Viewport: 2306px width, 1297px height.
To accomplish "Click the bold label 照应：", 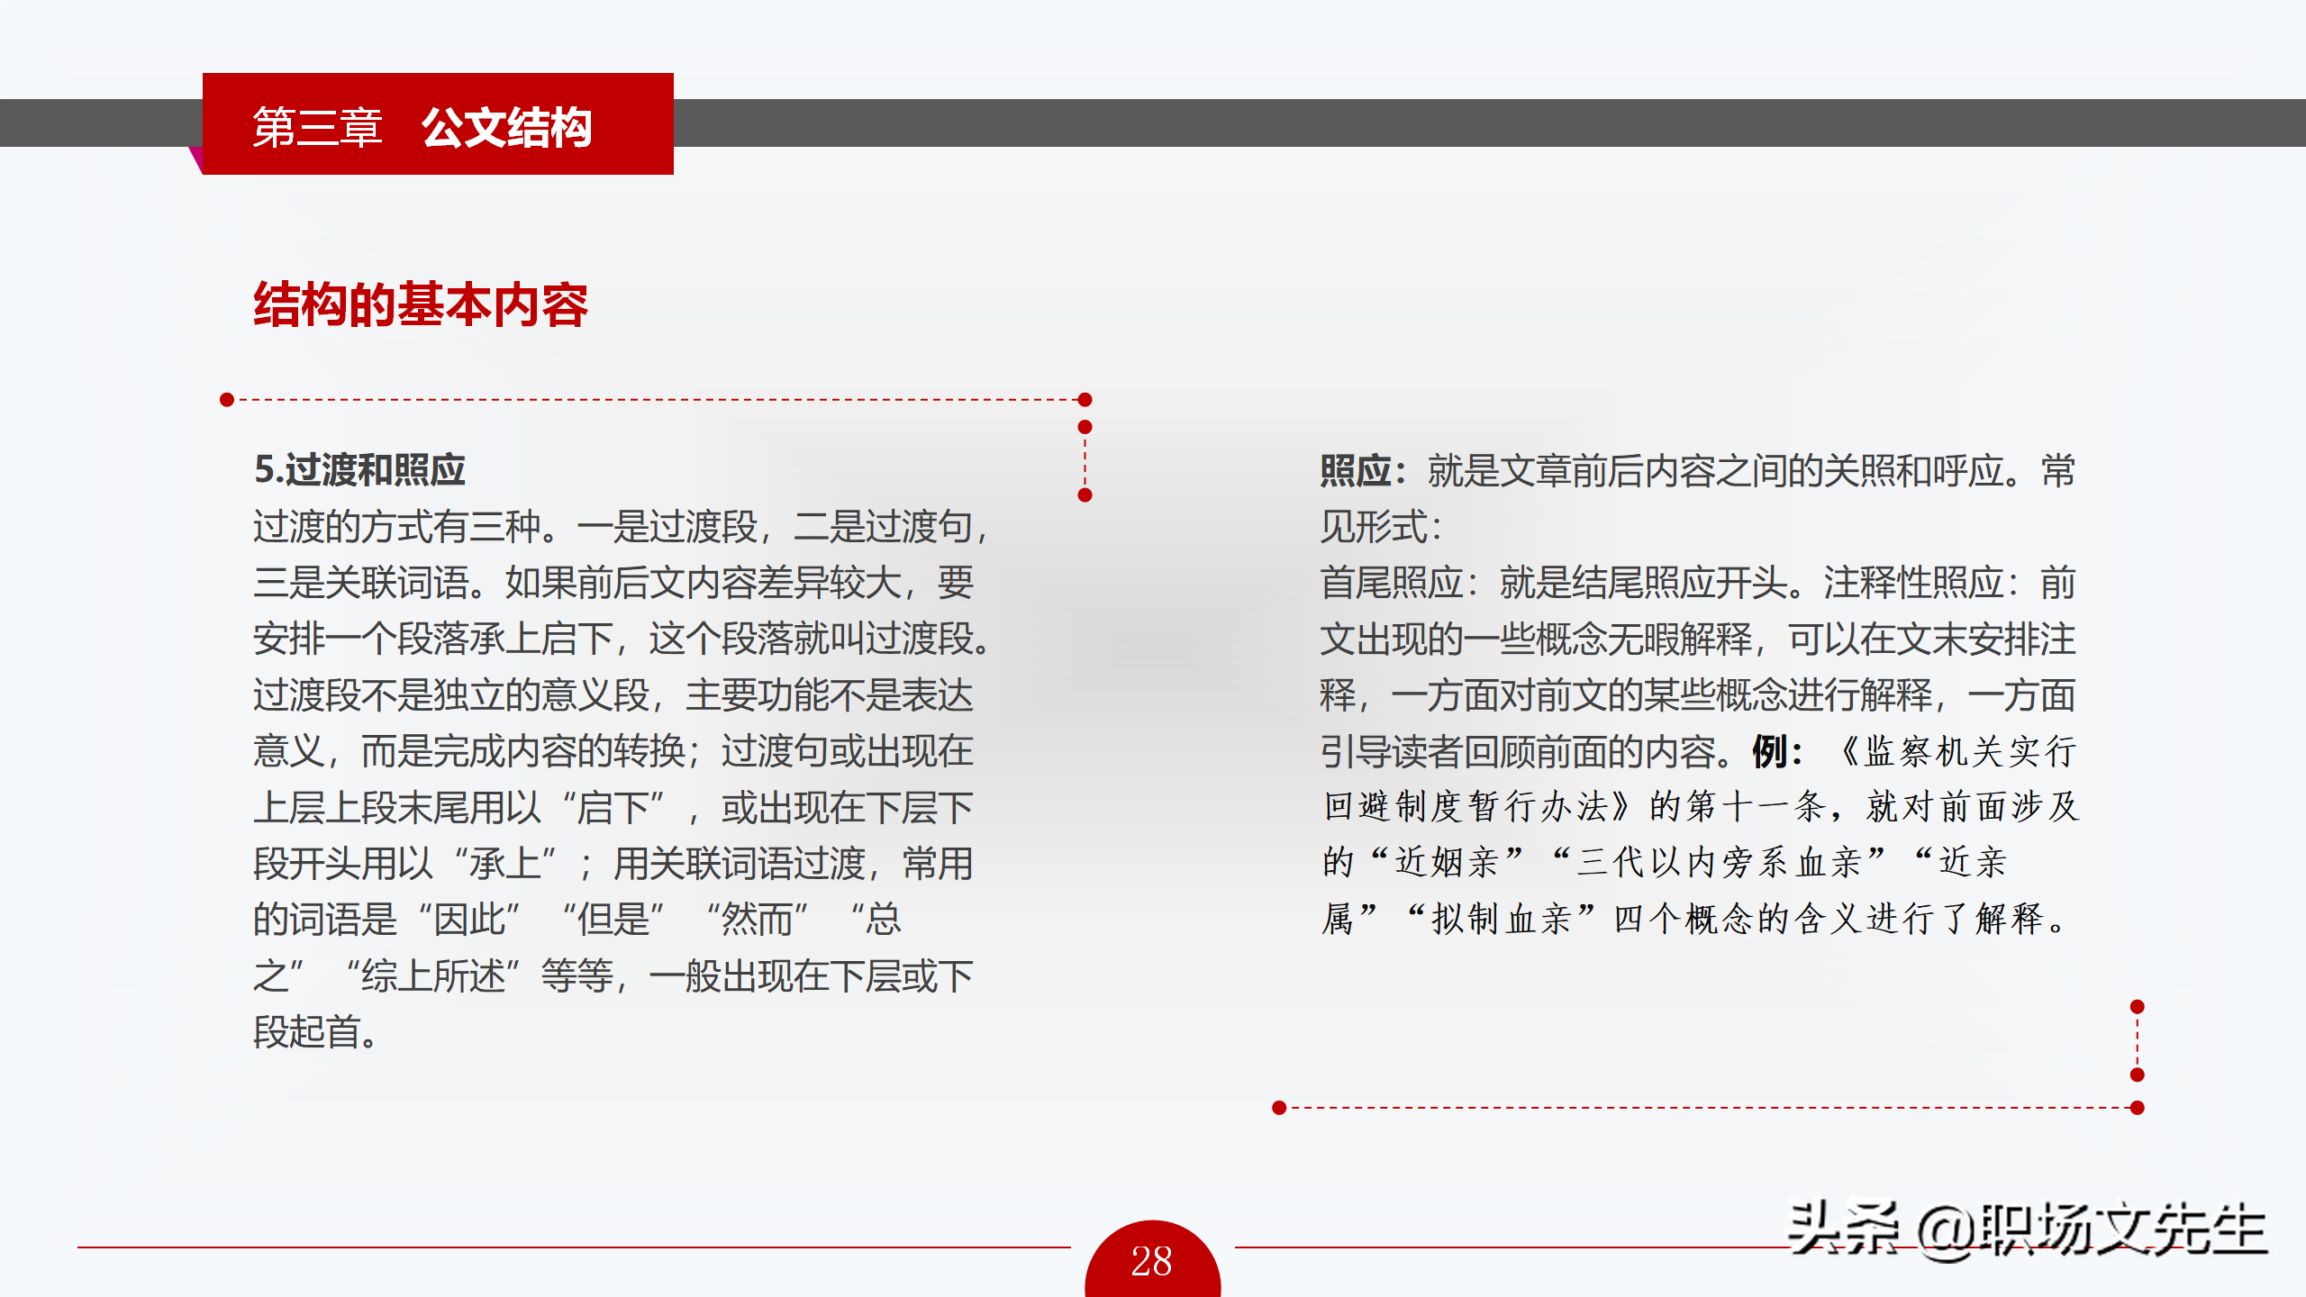I will [1364, 471].
